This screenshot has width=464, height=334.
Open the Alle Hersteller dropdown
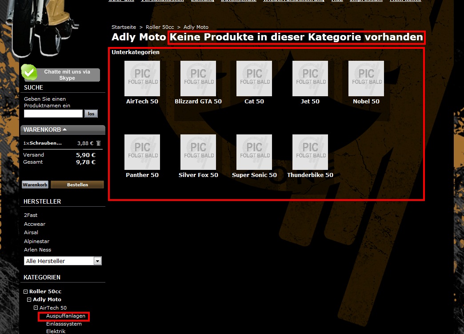[x=63, y=261]
